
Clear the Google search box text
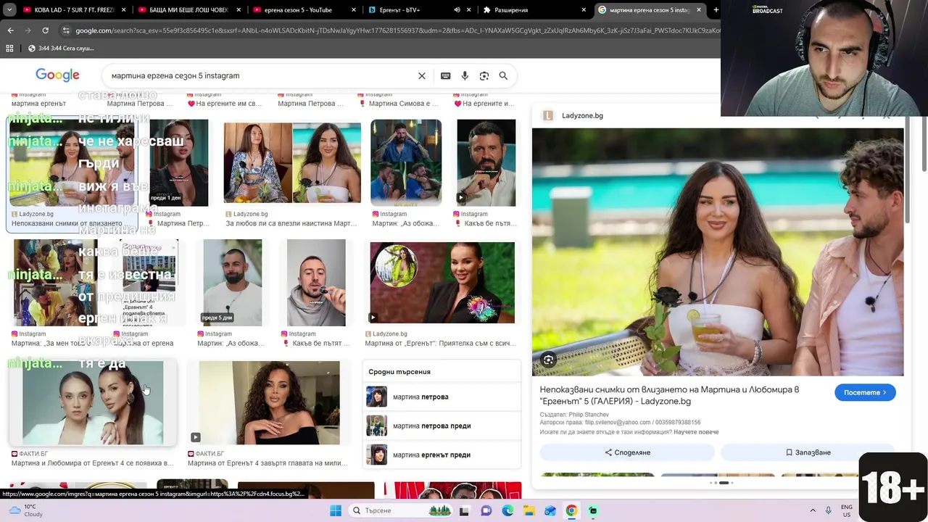(422, 75)
